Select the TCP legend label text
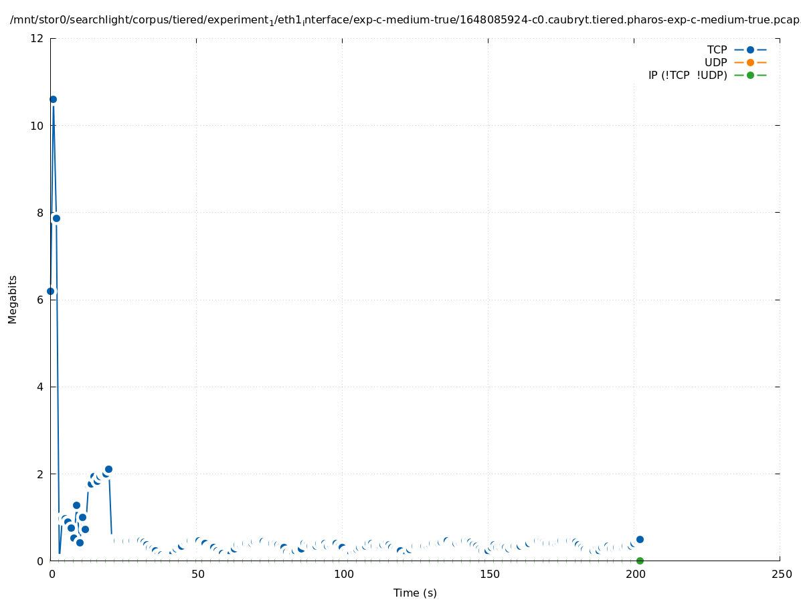801x602 pixels. (717, 49)
